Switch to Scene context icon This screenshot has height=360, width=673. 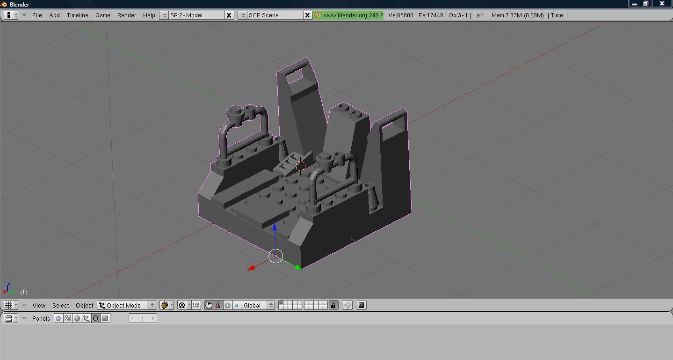(x=105, y=318)
